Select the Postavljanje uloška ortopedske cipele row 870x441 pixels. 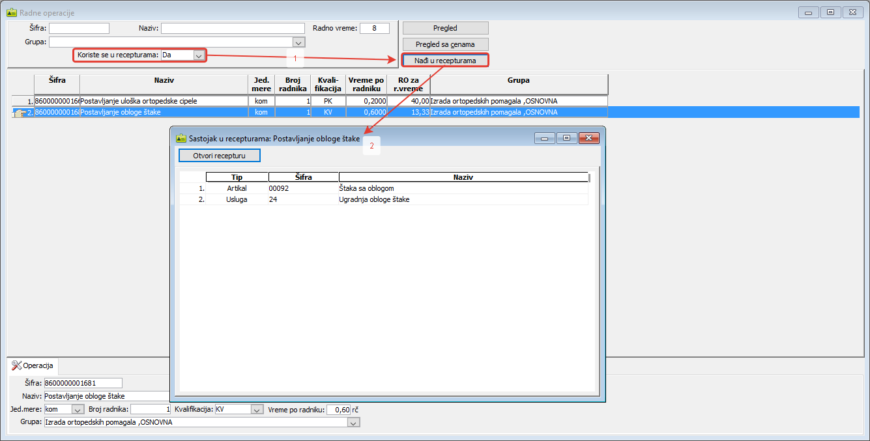tap(163, 101)
